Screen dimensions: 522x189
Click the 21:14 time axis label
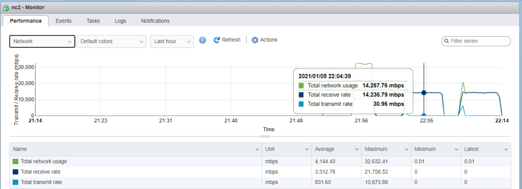click(35, 121)
